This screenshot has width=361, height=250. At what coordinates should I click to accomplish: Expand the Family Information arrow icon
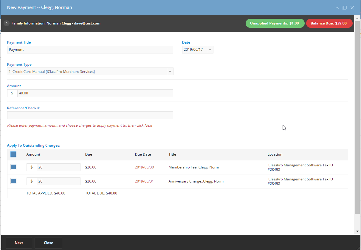(7, 23)
